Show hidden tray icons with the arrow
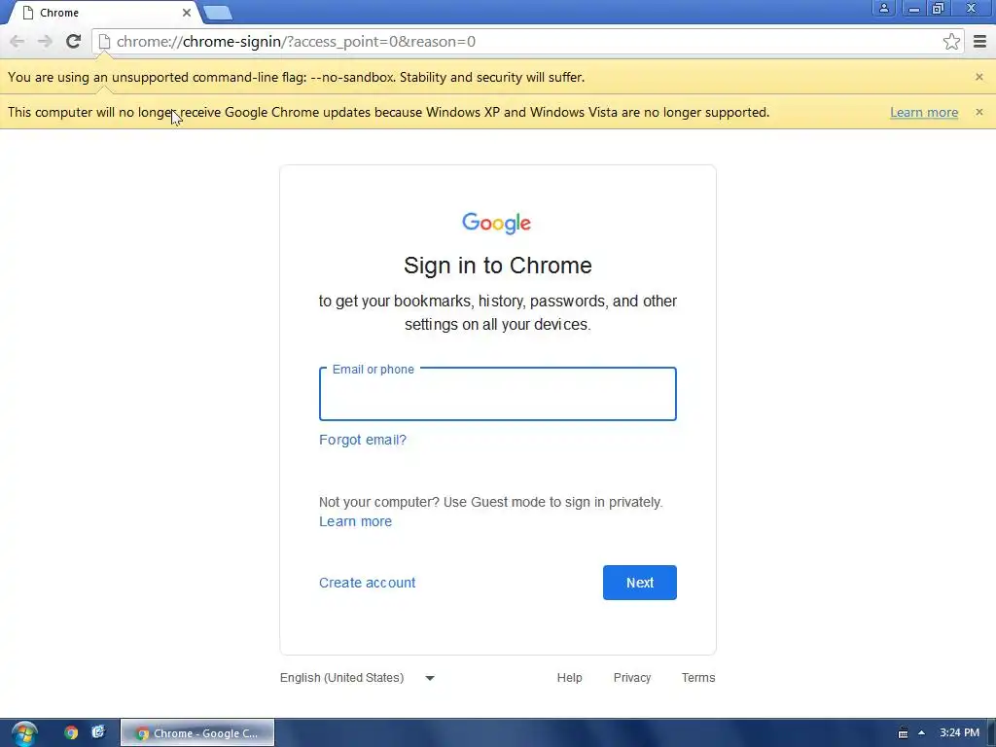This screenshot has width=996, height=747. click(921, 733)
